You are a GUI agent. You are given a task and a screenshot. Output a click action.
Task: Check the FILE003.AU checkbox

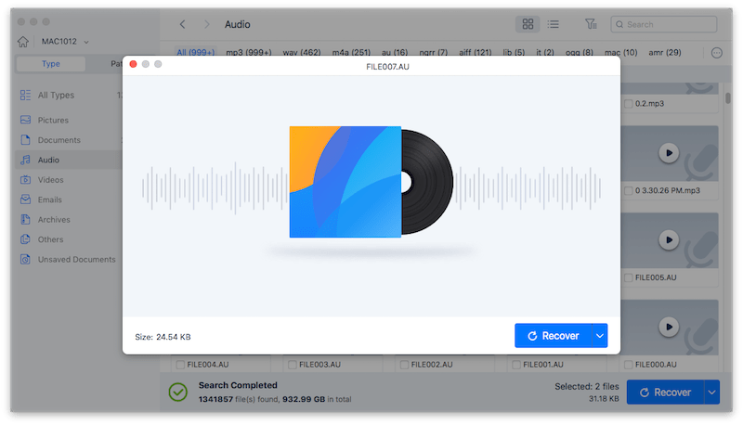click(293, 365)
